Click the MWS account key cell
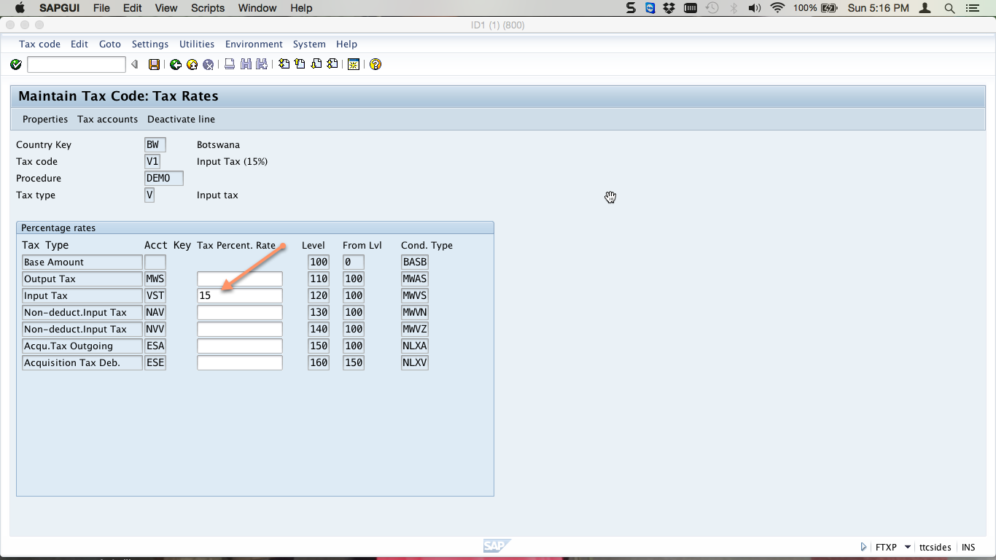This screenshot has width=996, height=560. pos(155,279)
